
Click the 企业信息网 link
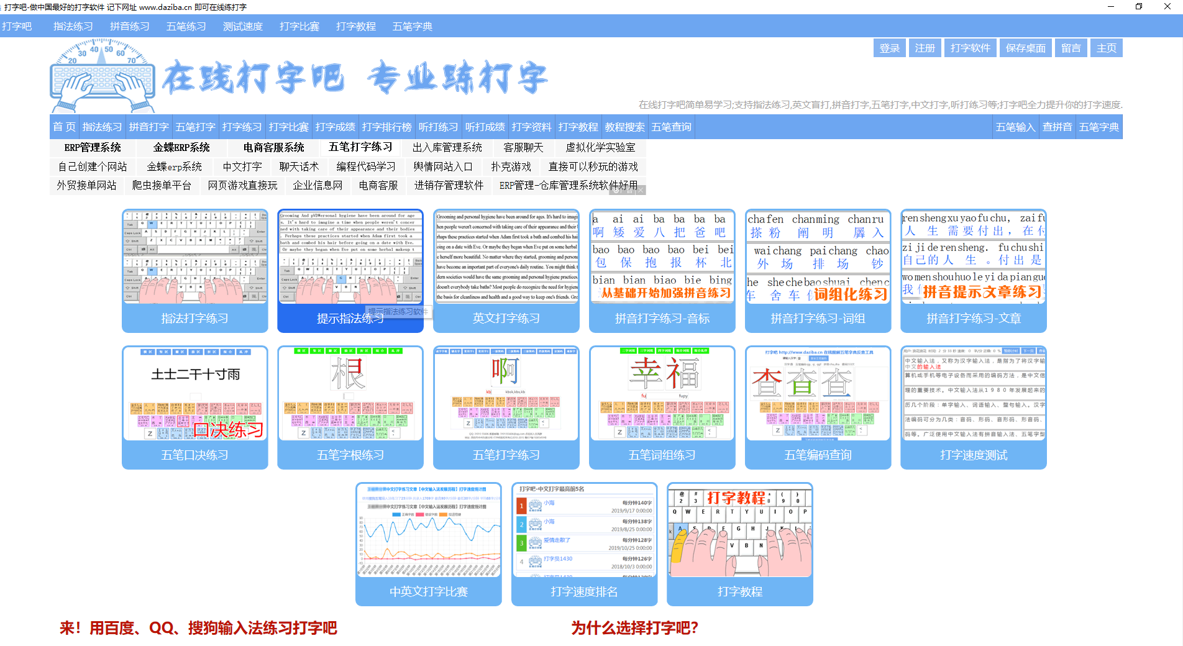pyautogui.click(x=317, y=185)
